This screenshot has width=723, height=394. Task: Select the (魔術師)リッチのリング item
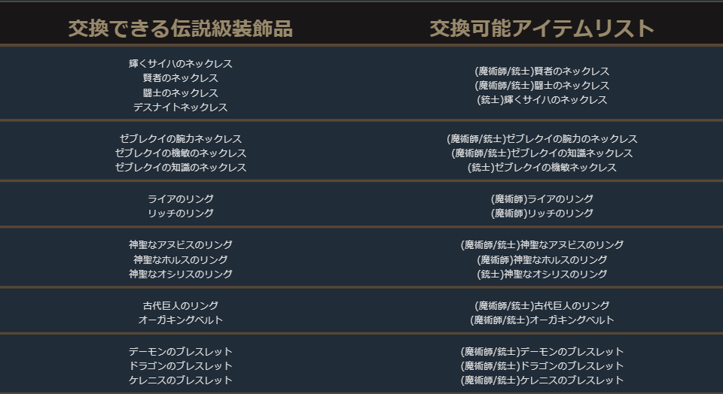tap(541, 214)
